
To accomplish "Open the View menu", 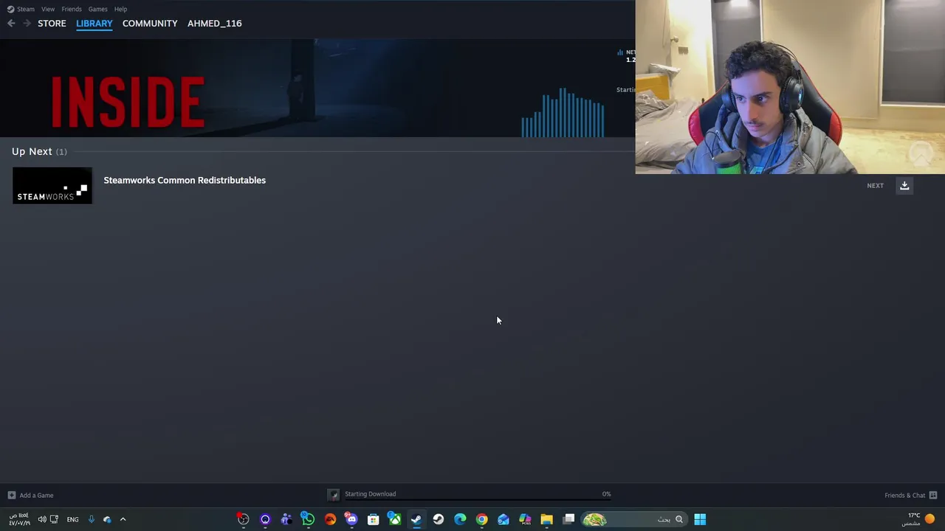I will 48,9.
